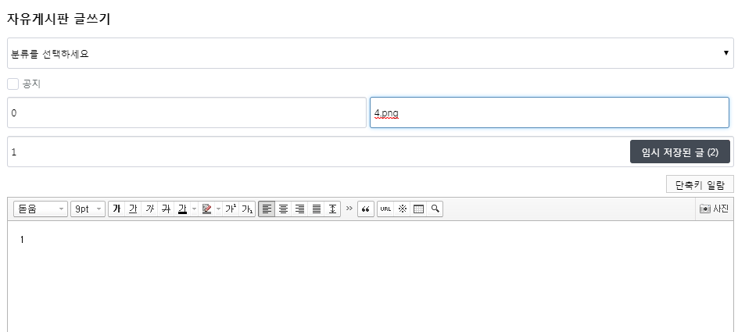Screen dimensions: 738x332
Task: Open the 단축키 일람 shortcut list
Action: [x=700, y=184]
